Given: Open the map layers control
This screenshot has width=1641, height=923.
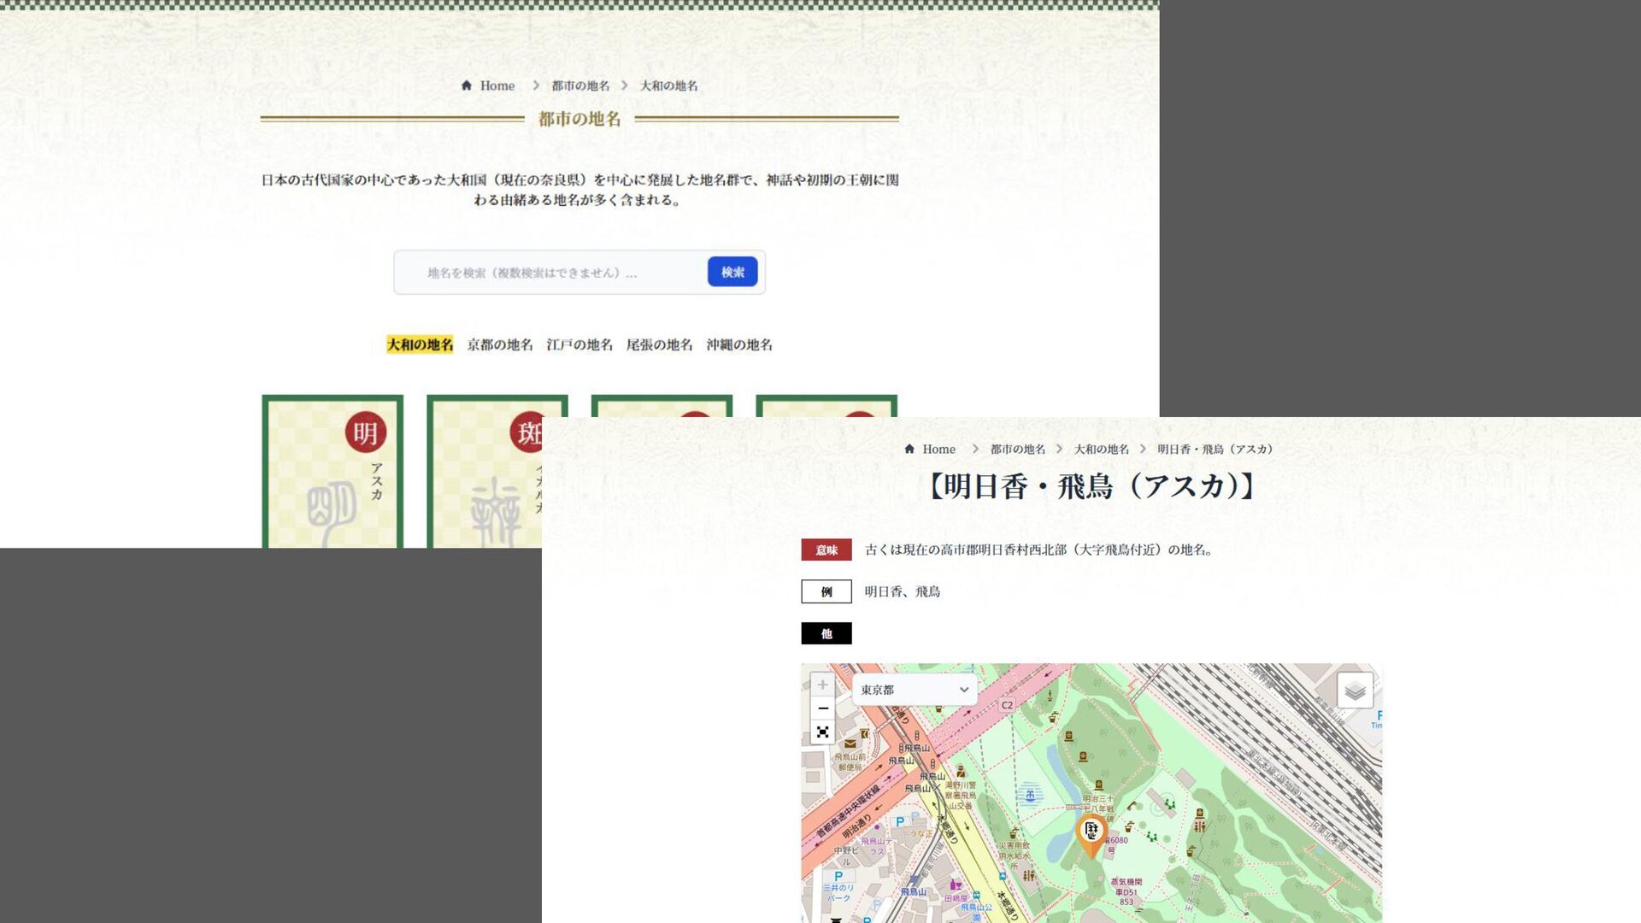Looking at the screenshot, I should click(x=1355, y=690).
